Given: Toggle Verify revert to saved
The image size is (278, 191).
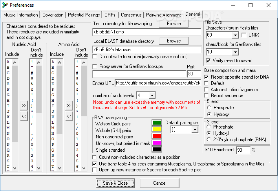Looking at the screenshot, I should pos(208,61).
